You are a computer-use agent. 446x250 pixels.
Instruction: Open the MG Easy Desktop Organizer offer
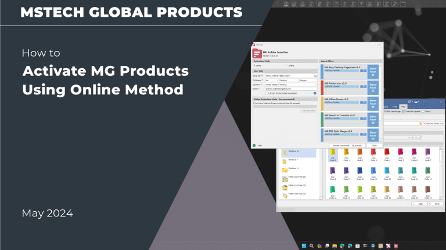[350, 72]
